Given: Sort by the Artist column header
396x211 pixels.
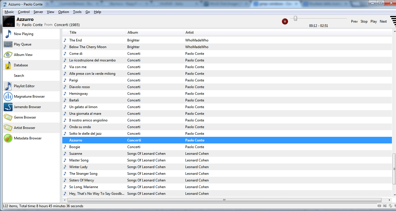Looking at the screenshot, I should click(288, 32).
